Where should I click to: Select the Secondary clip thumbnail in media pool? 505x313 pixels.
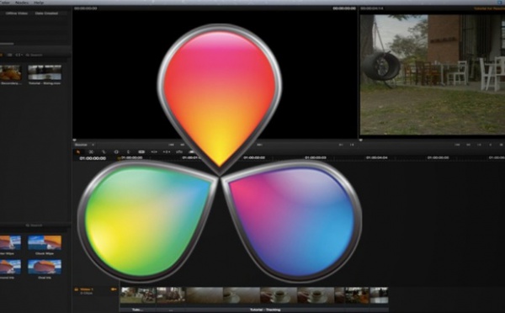point(11,72)
